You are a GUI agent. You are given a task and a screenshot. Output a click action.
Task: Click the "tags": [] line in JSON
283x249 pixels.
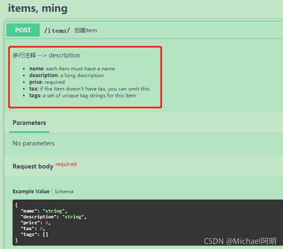(x=34, y=234)
